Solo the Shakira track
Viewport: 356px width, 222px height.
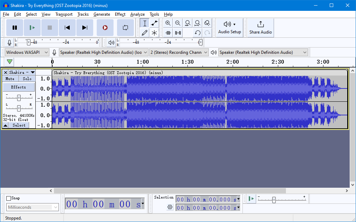coord(27,79)
